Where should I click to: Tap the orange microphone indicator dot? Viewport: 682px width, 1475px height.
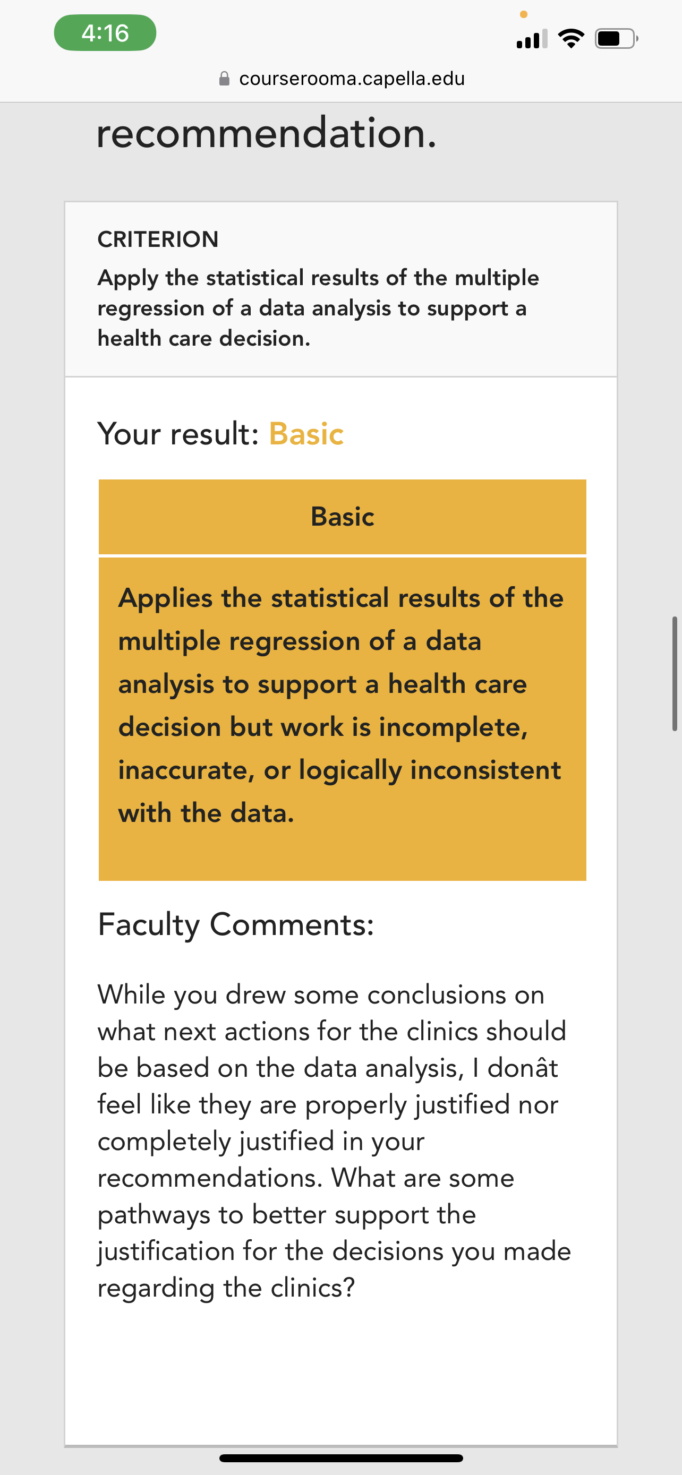(x=523, y=14)
